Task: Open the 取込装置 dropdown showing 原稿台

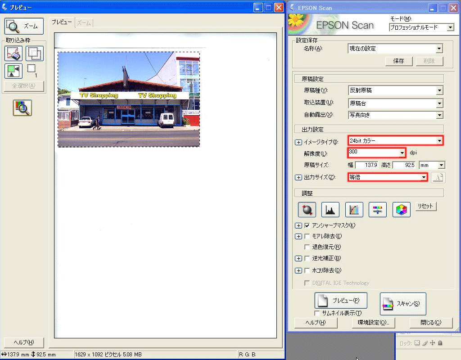Action: pyautogui.click(x=395, y=103)
